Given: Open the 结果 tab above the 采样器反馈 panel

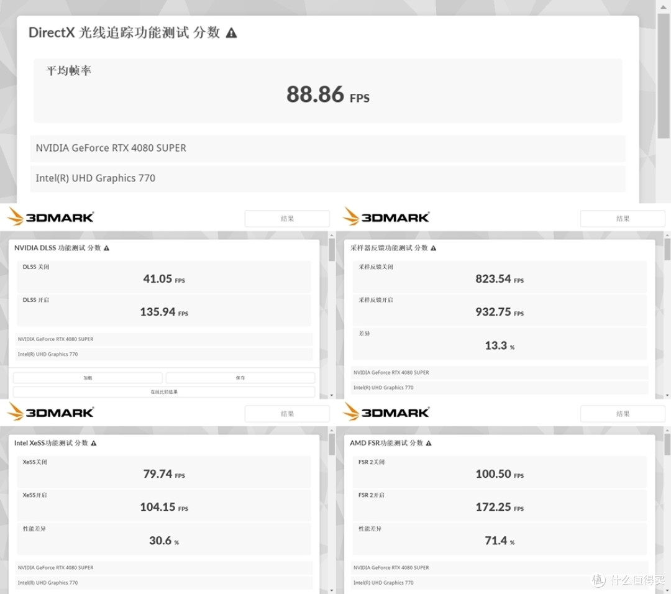Looking at the screenshot, I should coord(623,219).
